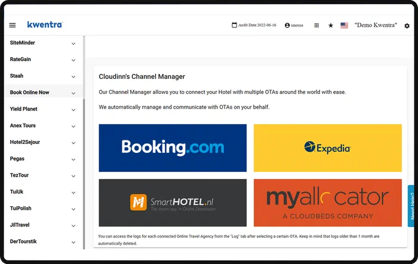Image resolution: width=418 pixels, height=264 pixels.
Task: Open the settings gear icon
Action: (407, 26)
